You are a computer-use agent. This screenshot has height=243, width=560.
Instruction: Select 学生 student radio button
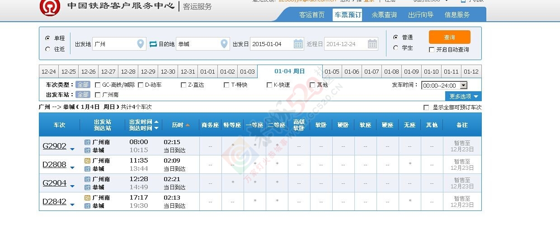pyautogui.click(x=395, y=47)
